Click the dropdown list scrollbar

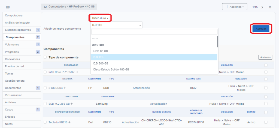[x=217, y=41]
